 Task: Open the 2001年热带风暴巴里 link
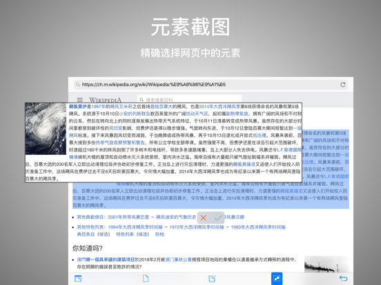pos(128,217)
